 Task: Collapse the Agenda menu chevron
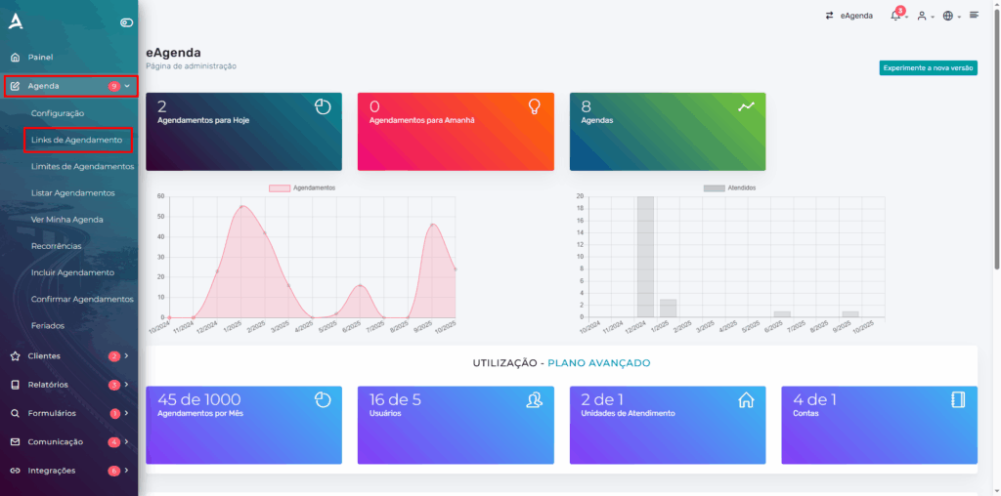pyautogui.click(x=127, y=86)
